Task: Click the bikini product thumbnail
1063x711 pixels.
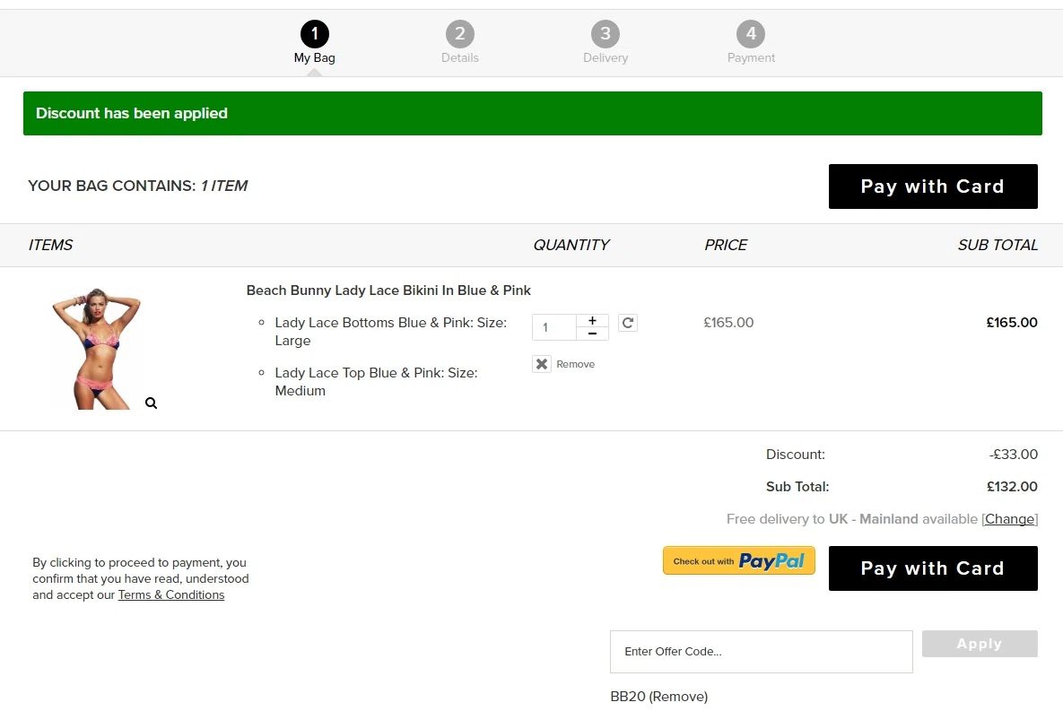Action: coord(97,349)
